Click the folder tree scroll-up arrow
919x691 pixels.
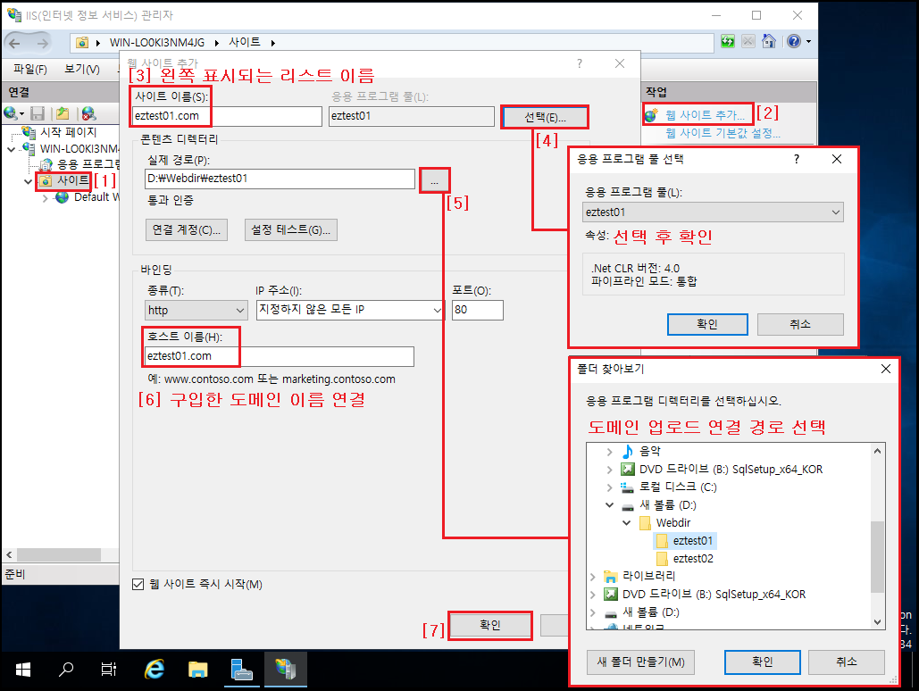pyautogui.click(x=877, y=451)
